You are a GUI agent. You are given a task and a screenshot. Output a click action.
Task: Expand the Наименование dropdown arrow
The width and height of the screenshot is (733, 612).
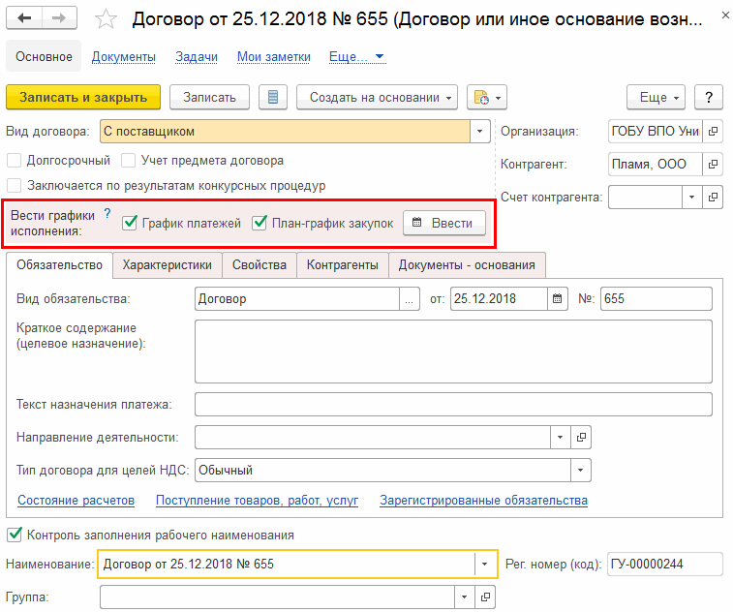485,564
